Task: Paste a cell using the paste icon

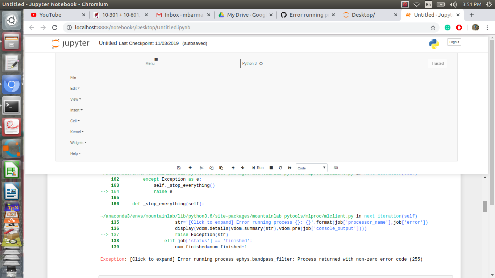Action: coord(221,168)
